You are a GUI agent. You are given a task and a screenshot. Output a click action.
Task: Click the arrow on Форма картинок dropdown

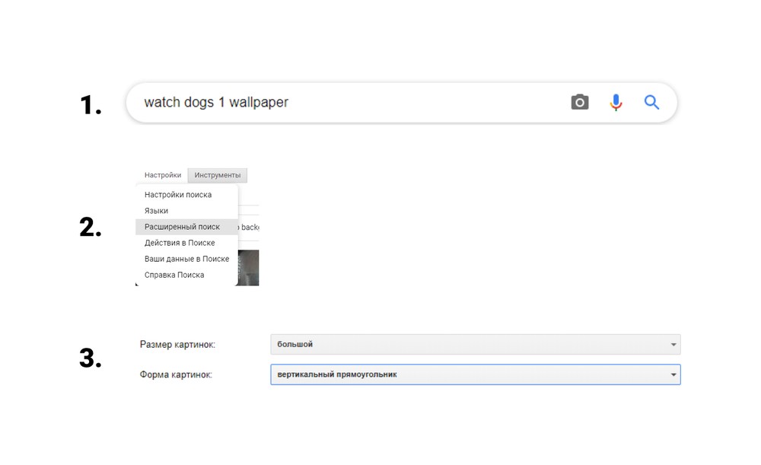673,374
